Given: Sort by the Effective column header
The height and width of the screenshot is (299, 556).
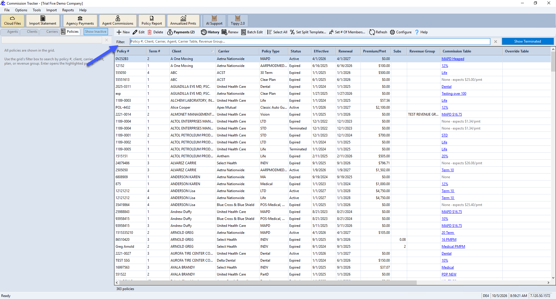Looking at the screenshot, I should 323,51.
